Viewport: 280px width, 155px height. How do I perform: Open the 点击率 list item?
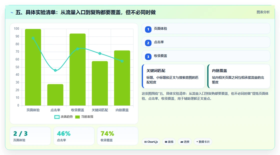pos(206,42)
